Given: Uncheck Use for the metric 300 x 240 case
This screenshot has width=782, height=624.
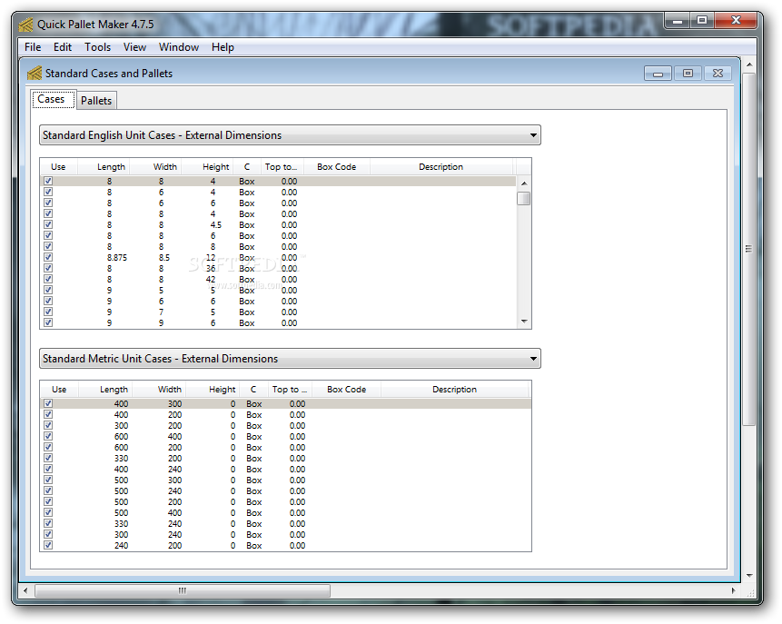Looking at the screenshot, I should [48, 534].
